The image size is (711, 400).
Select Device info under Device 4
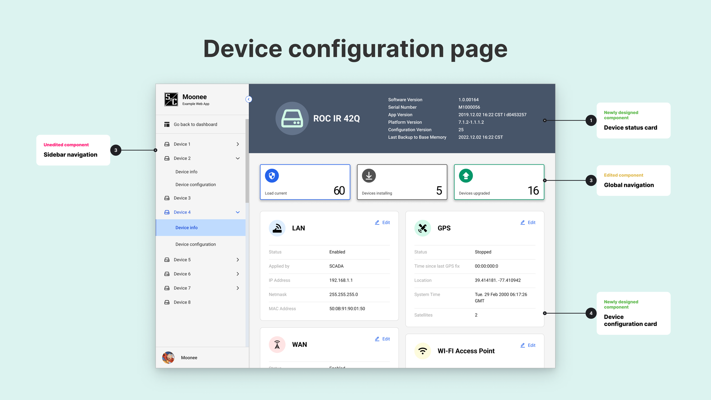[187, 228]
